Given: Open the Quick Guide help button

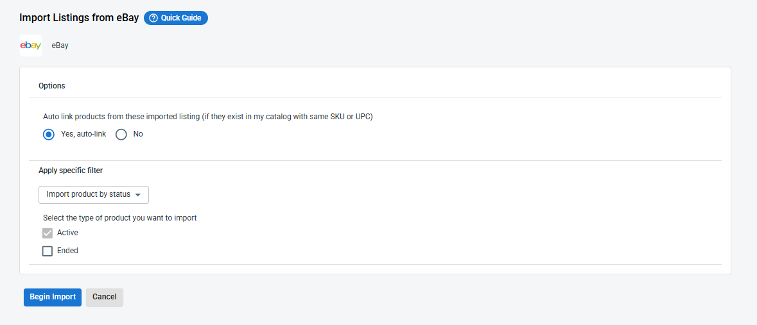Looking at the screenshot, I should click(176, 19).
